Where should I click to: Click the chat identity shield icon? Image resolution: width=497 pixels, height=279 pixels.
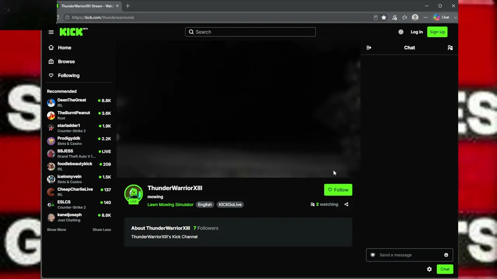click(373, 255)
